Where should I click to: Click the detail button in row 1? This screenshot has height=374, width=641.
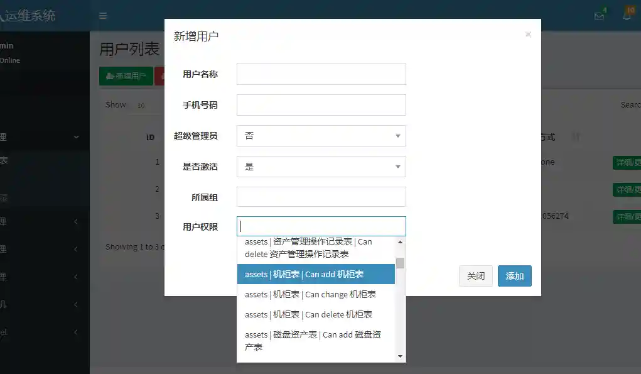[x=627, y=162]
